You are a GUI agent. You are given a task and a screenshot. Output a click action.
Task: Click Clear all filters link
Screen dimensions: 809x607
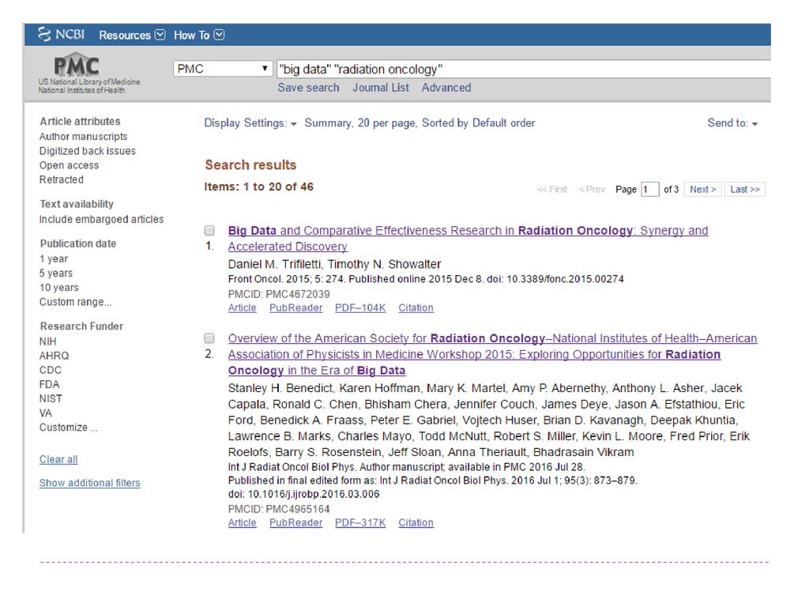[x=58, y=459]
